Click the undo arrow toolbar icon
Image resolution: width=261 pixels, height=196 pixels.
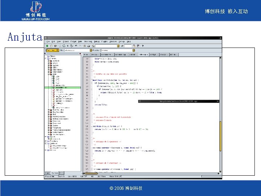pyautogui.click(x=76, y=46)
